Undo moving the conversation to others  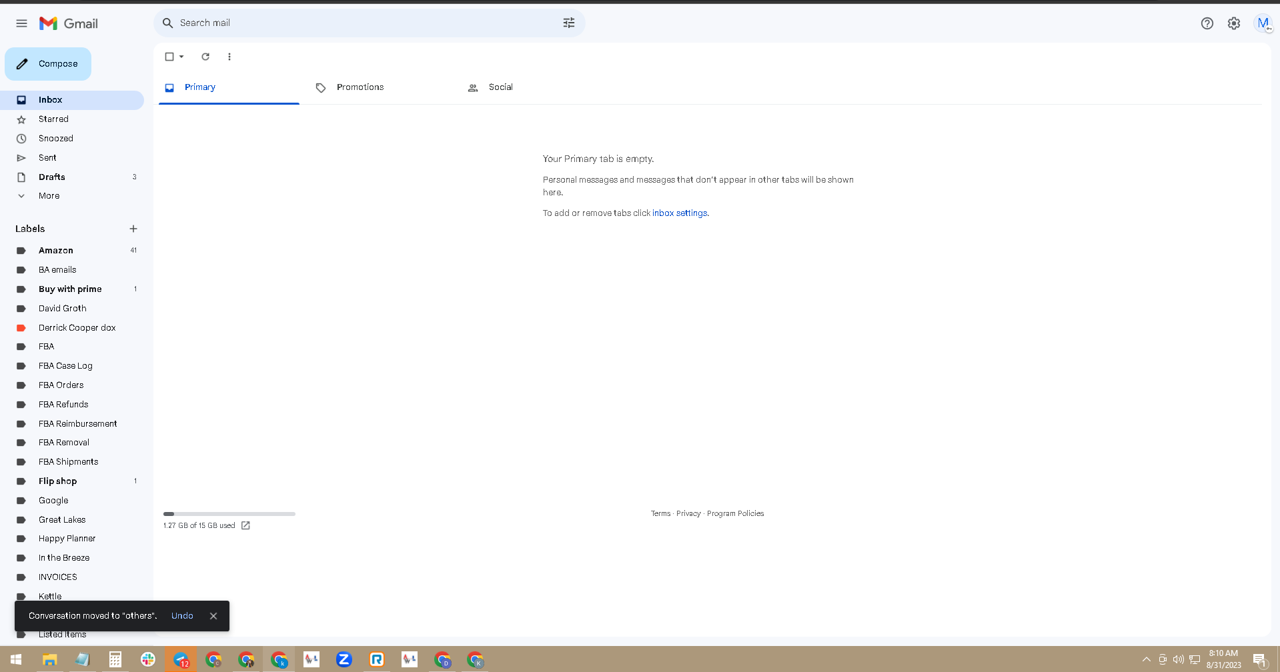tap(182, 616)
